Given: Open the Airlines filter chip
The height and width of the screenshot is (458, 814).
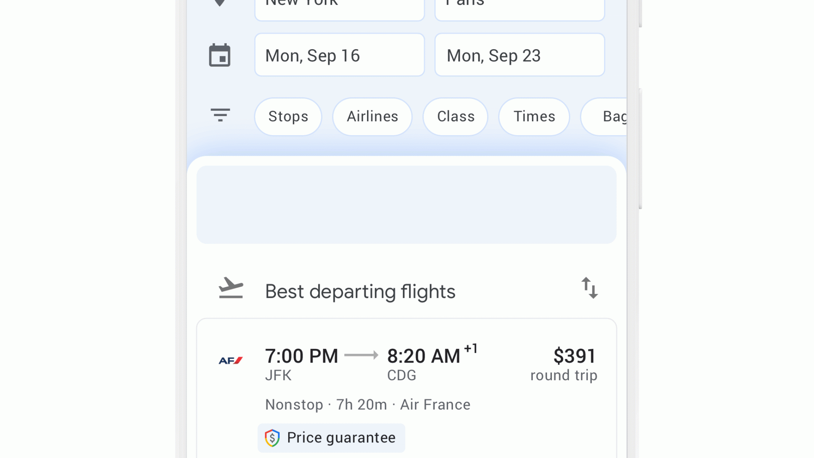Looking at the screenshot, I should point(372,116).
